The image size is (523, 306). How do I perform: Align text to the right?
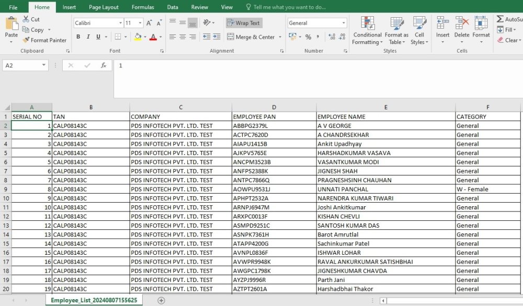192,37
